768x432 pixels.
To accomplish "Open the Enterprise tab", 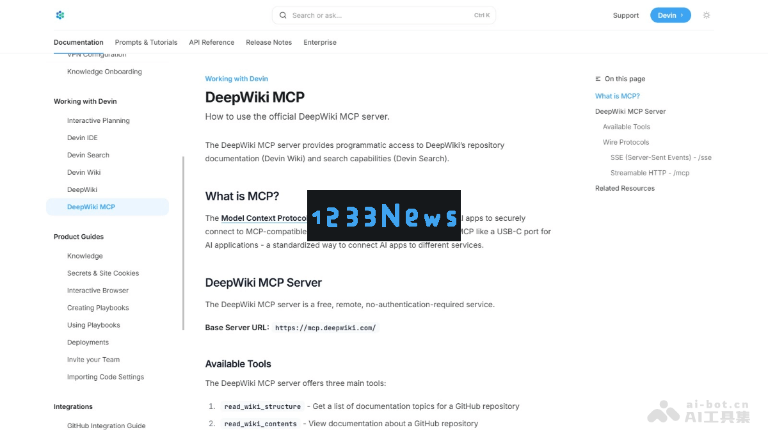I will pos(320,42).
